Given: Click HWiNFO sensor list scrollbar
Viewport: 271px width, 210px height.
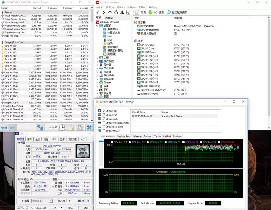Looking at the screenshot, I should pos(92,64).
